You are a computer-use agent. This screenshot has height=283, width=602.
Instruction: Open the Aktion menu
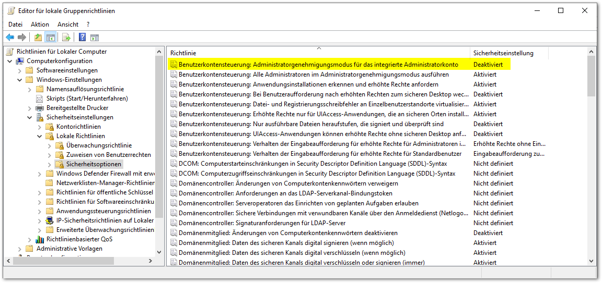[x=40, y=24]
